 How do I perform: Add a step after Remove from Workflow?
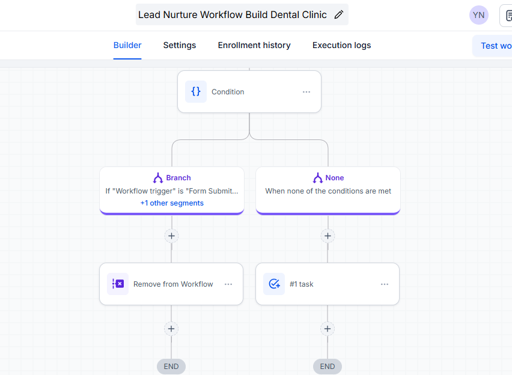point(171,329)
